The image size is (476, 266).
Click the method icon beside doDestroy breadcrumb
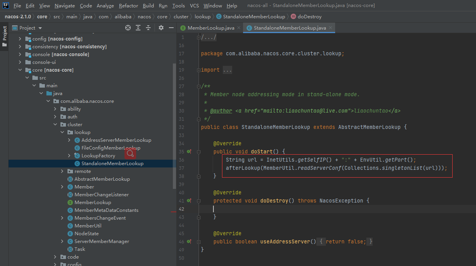pyautogui.click(x=293, y=17)
